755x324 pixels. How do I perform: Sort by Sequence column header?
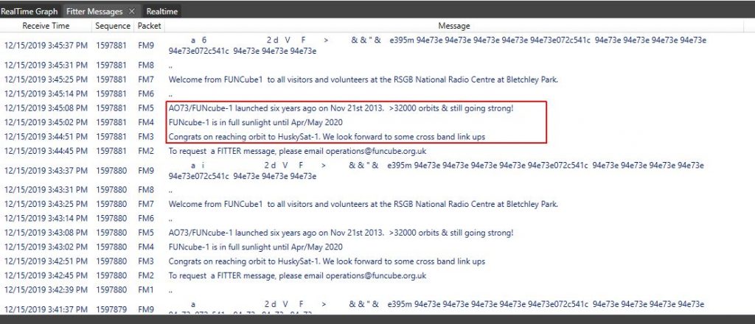(113, 26)
